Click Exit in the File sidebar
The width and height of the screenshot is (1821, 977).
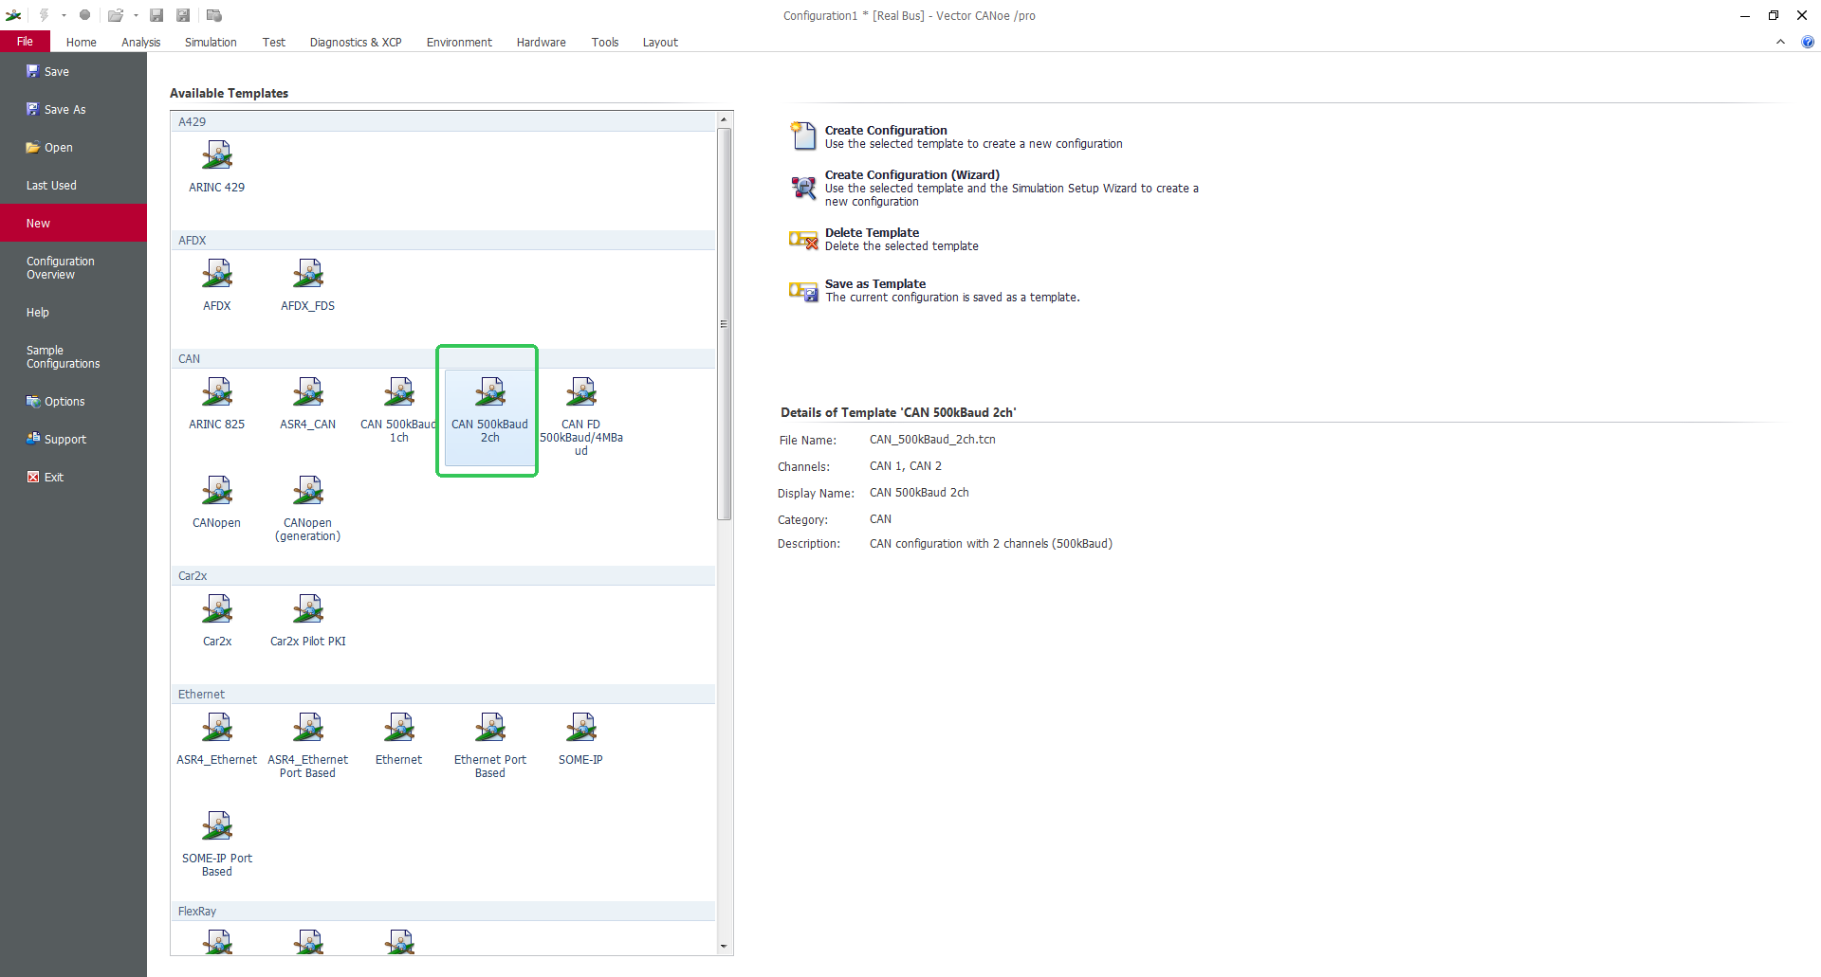point(73,478)
